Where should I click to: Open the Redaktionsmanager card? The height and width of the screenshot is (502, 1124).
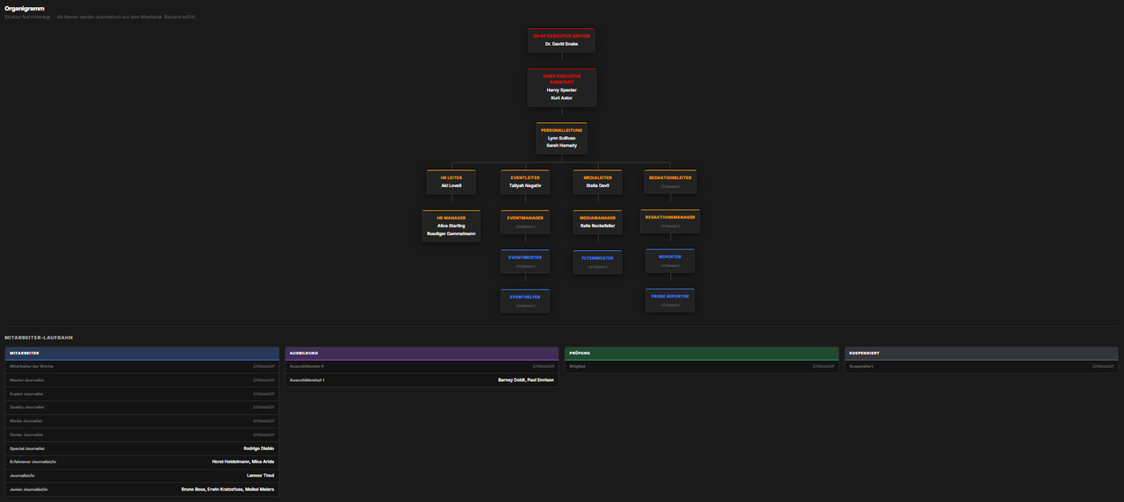point(670,221)
